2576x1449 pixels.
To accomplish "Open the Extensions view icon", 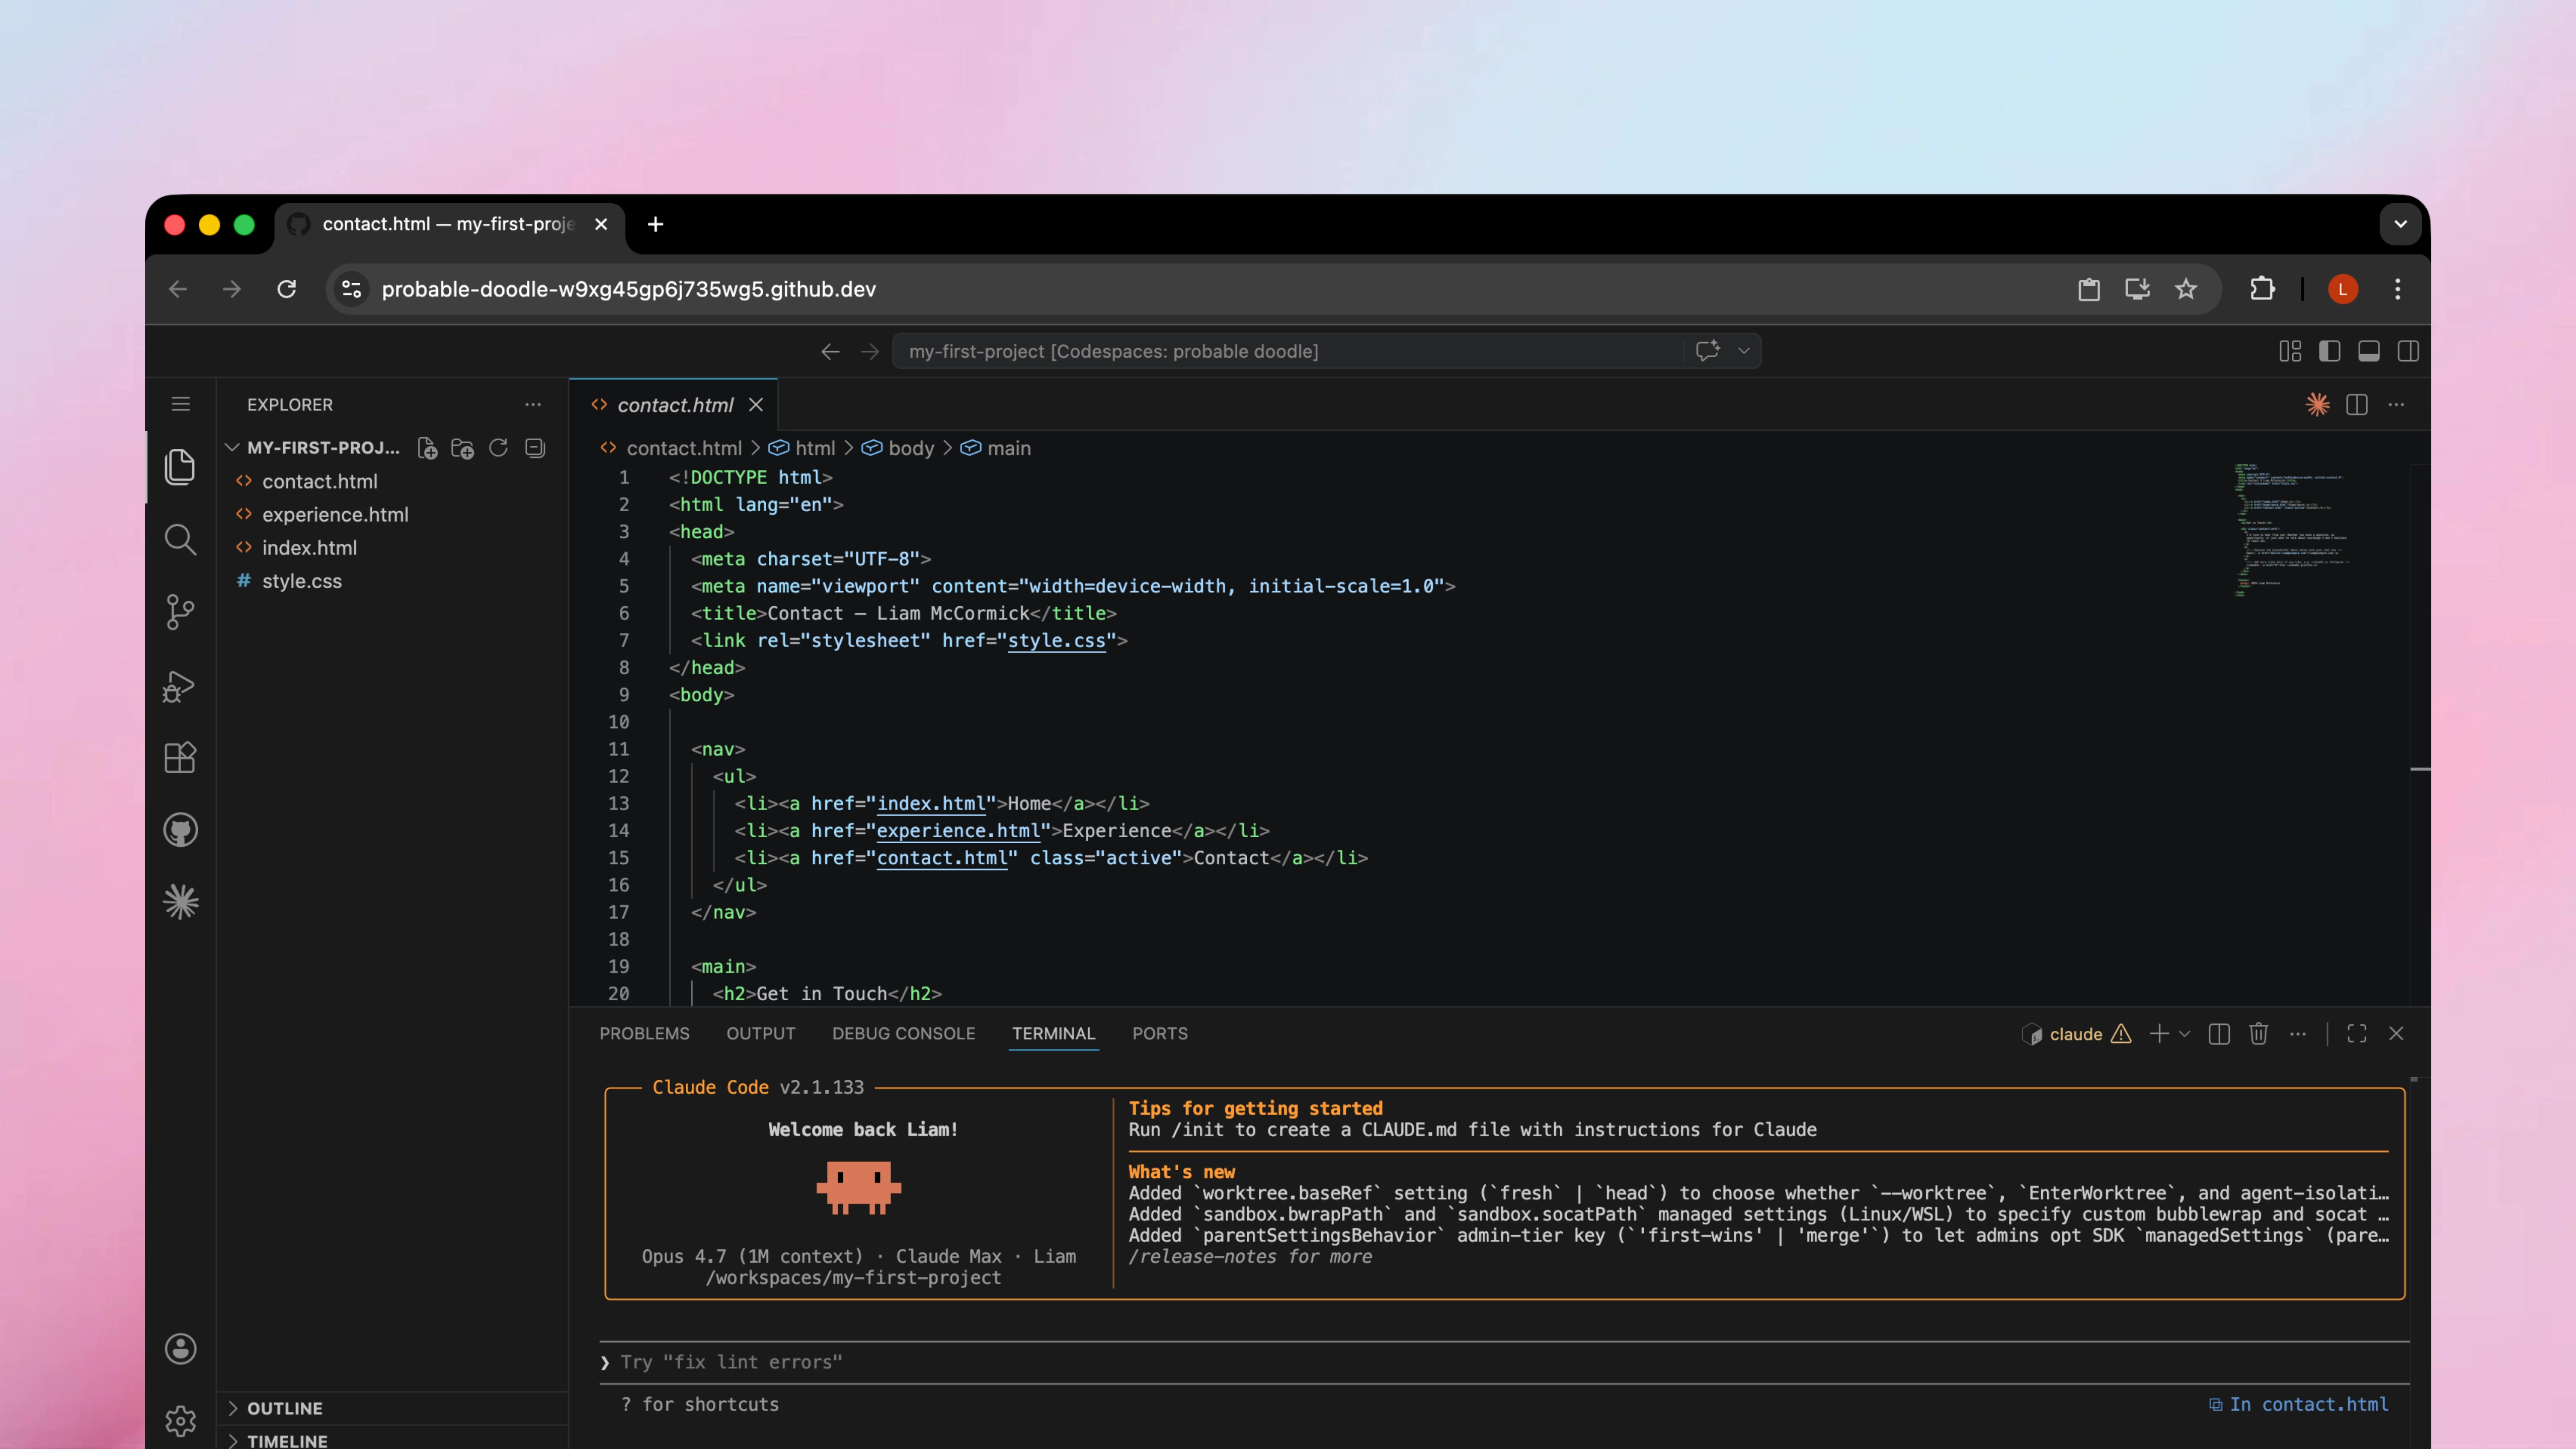I will coord(180,757).
